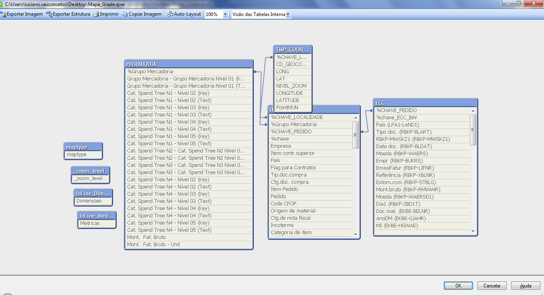The image size is (544, 295).
Task: Select the Mont.bruto (RBKP-RMWWR) field
Action: point(422,190)
